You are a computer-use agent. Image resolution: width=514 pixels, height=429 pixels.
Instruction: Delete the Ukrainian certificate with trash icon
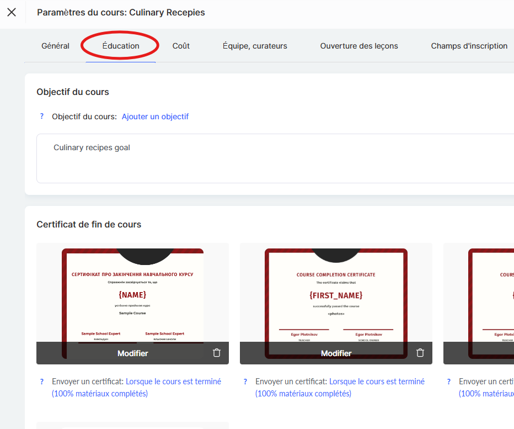pos(217,353)
